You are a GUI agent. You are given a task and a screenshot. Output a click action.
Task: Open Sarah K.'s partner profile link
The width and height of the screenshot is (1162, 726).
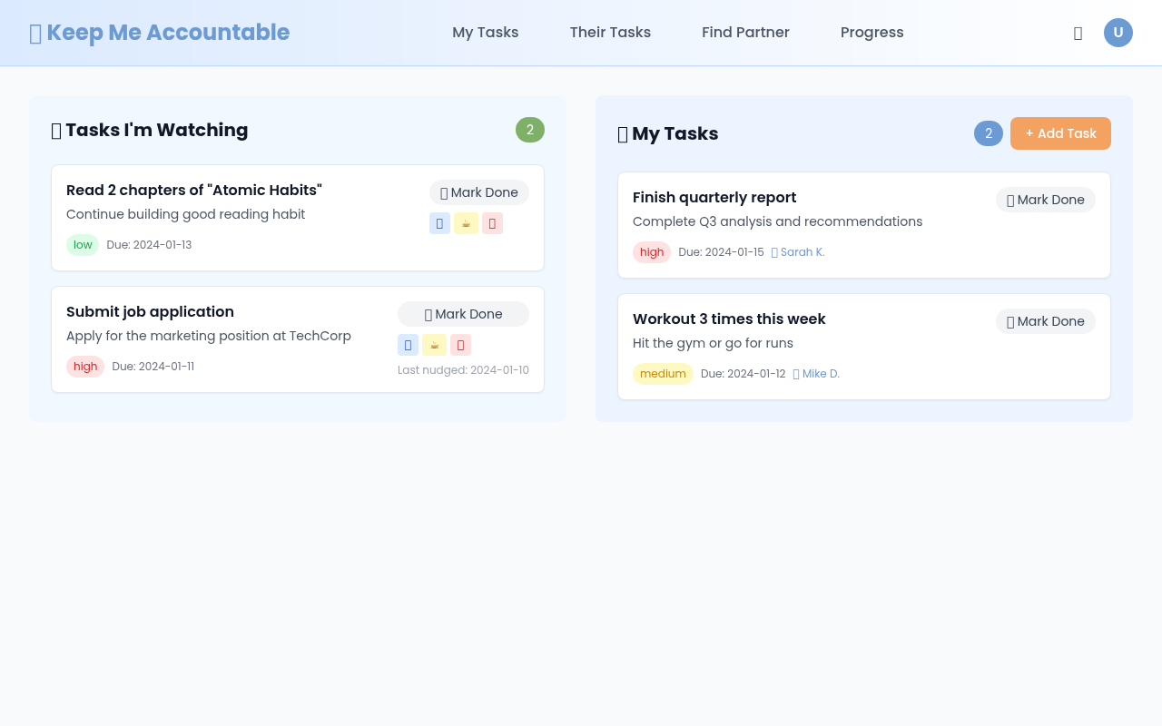(x=798, y=252)
